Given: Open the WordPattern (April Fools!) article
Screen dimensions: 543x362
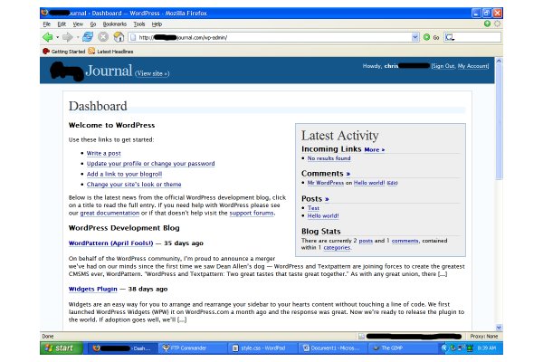Looking at the screenshot, I should pyautogui.click(x=110, y=243).
